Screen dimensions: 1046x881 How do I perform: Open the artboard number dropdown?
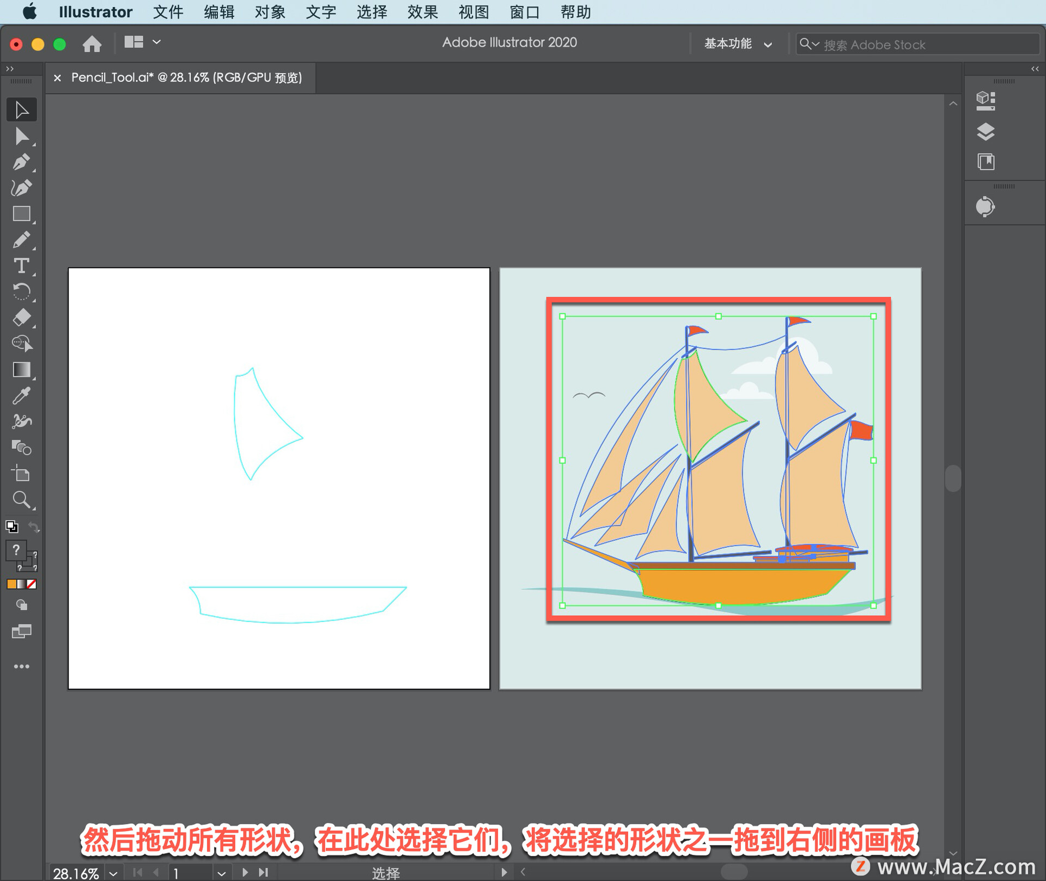221,873
